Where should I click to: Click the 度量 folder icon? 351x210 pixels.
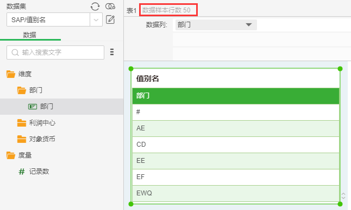pos(10,155)
